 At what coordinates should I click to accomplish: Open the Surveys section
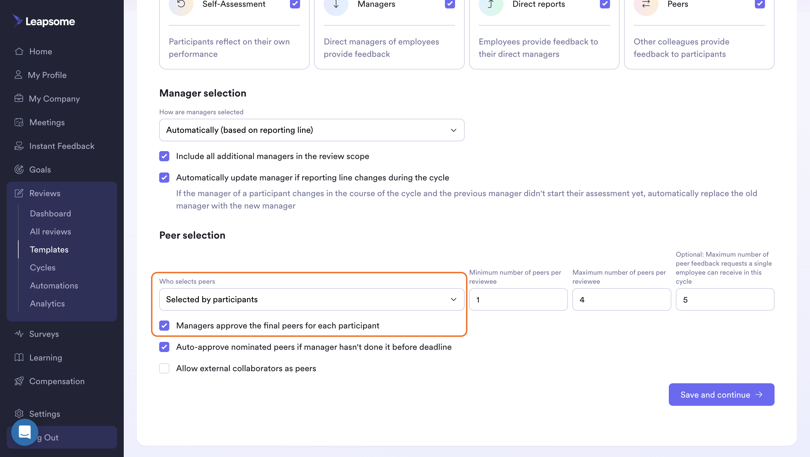(x=44, y=334)
